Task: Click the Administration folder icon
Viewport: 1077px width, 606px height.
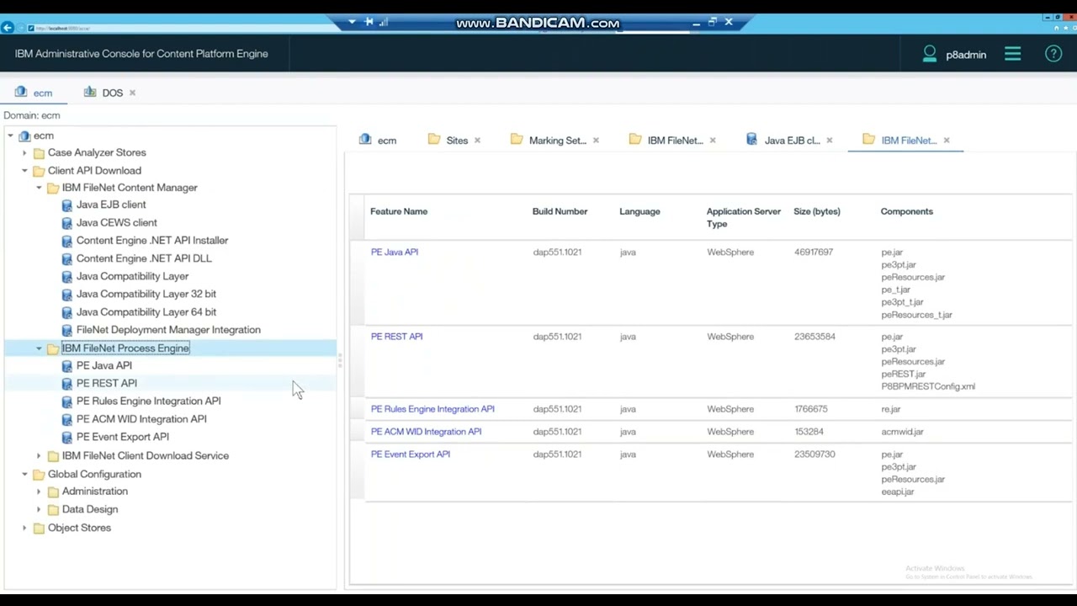Action: [53, 492]
